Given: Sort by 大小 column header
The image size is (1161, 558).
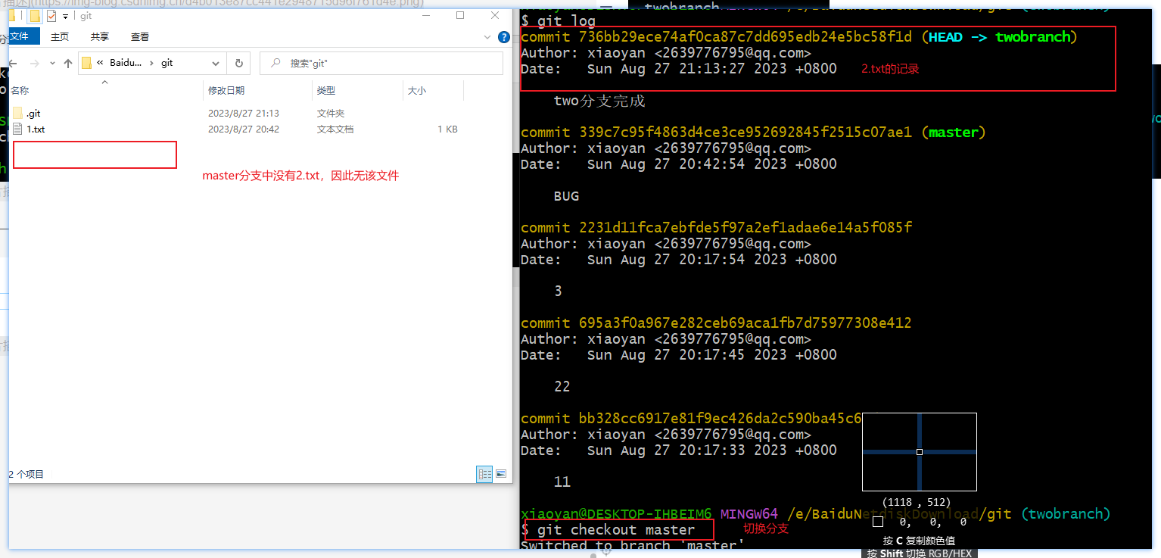Looking at the screenshot, I should [x=417, y=90].
